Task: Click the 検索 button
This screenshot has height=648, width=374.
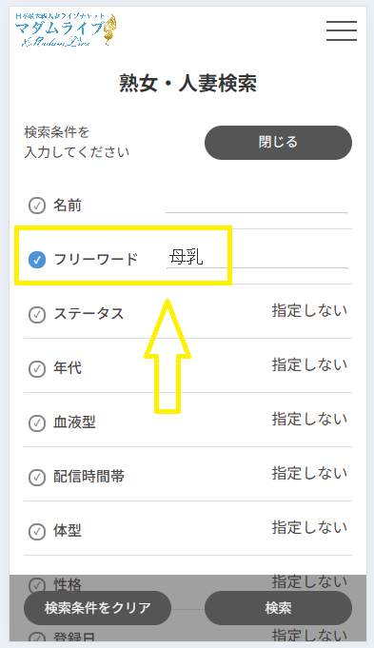Action: (x=278, y=608)
